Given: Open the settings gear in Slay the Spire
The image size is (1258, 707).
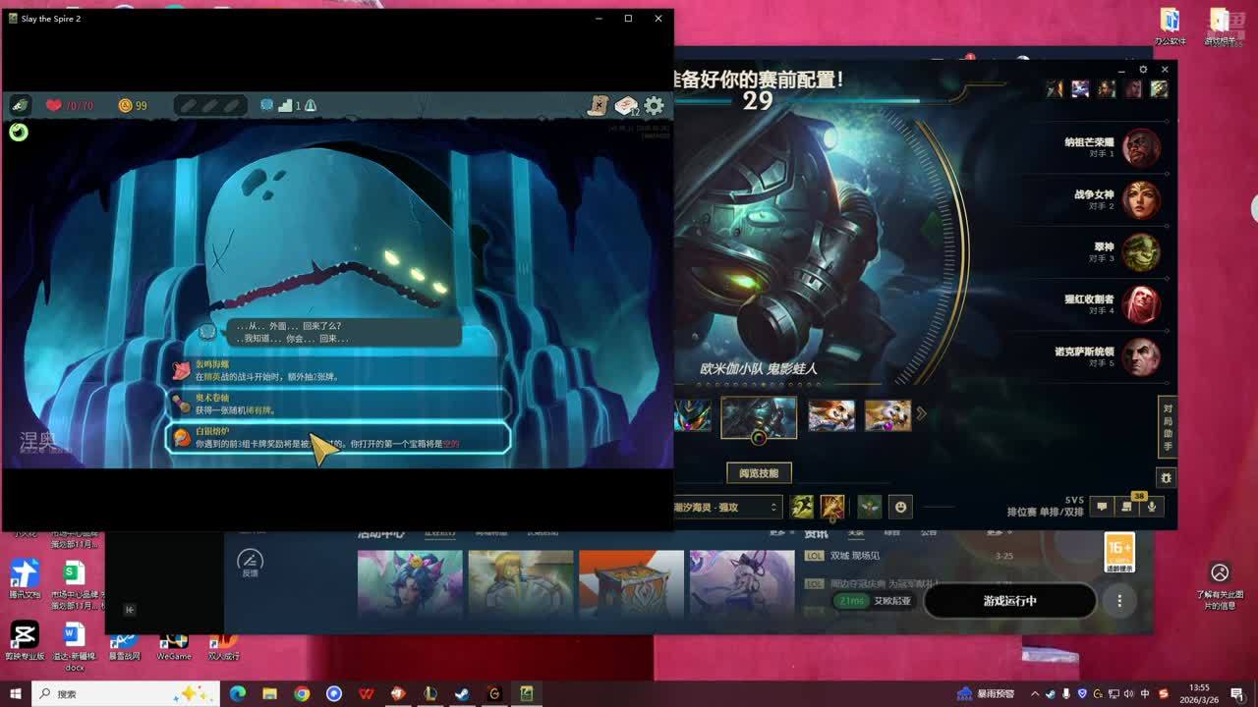Looking at the screenshot, I should pos(654,105).
